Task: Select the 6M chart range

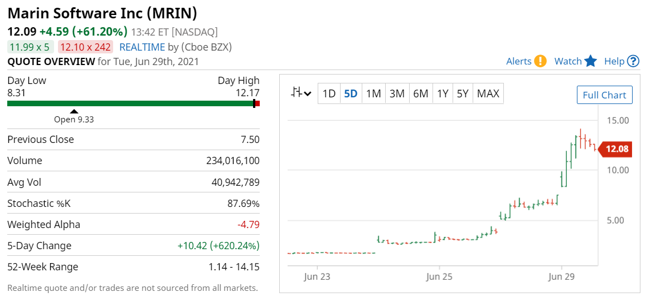Action: tap(421, 94)
